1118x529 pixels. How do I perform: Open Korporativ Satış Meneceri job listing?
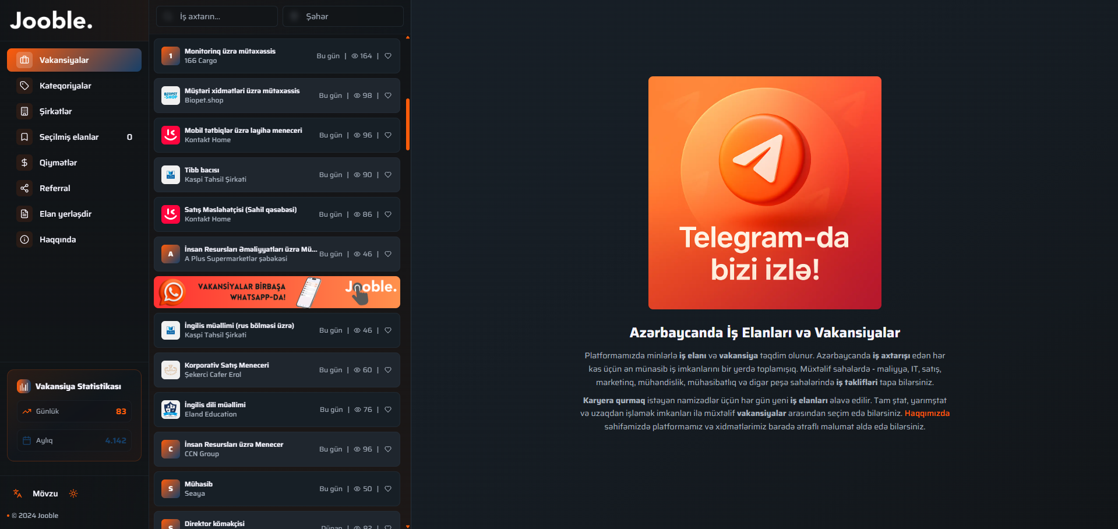[277, 370]
